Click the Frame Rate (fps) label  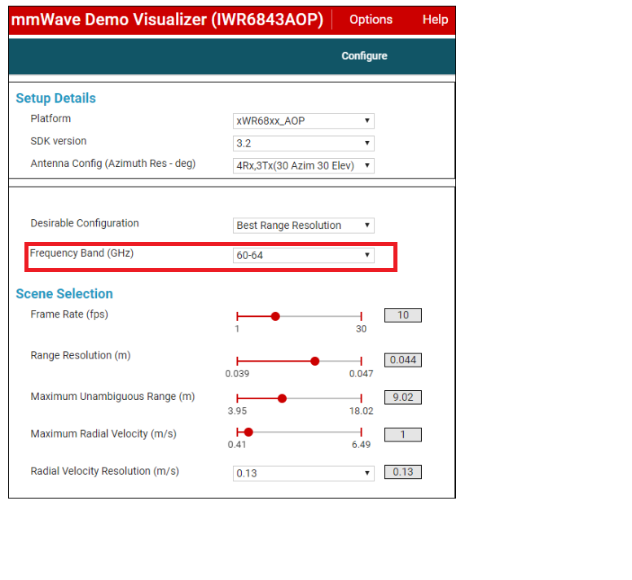click(69, 314)
